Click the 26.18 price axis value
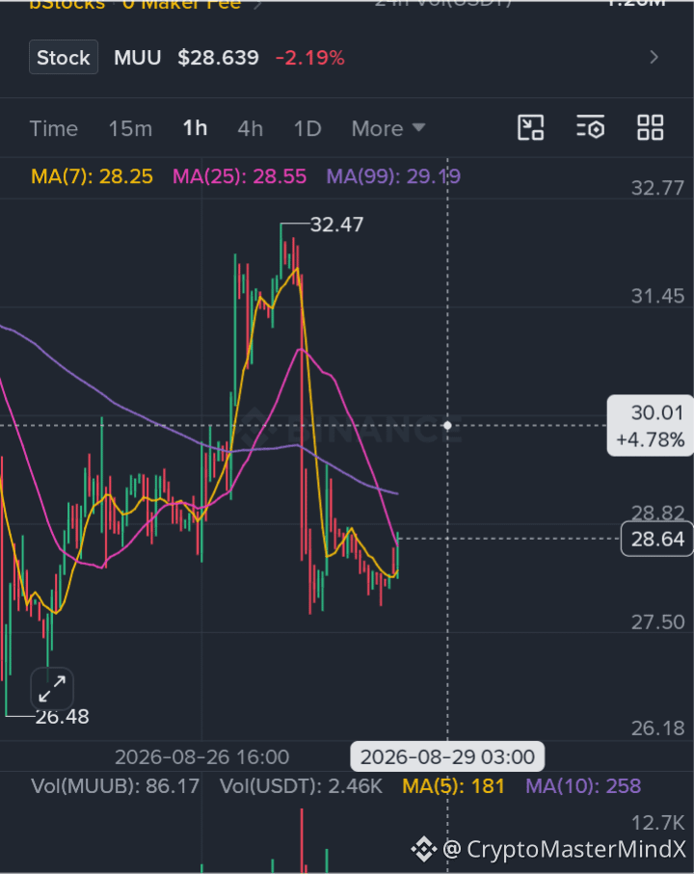 657,728
